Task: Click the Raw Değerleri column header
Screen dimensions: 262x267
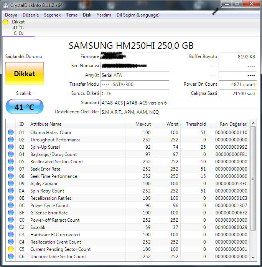Action: point(233,124)
